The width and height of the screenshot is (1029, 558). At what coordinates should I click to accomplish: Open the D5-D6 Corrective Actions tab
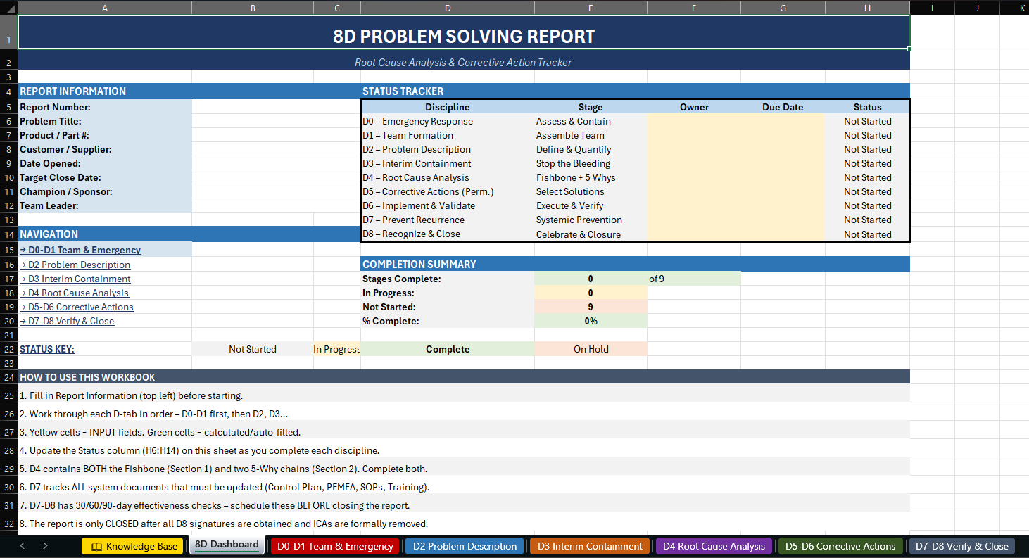pos(840,545)
